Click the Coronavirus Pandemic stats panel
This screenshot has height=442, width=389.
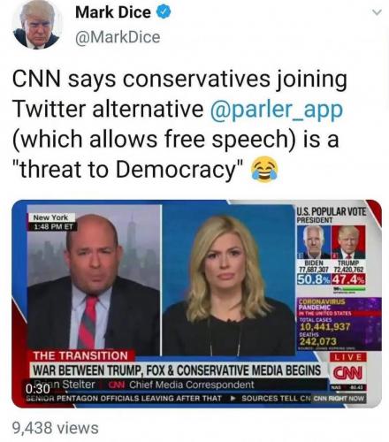click(339, 324)
